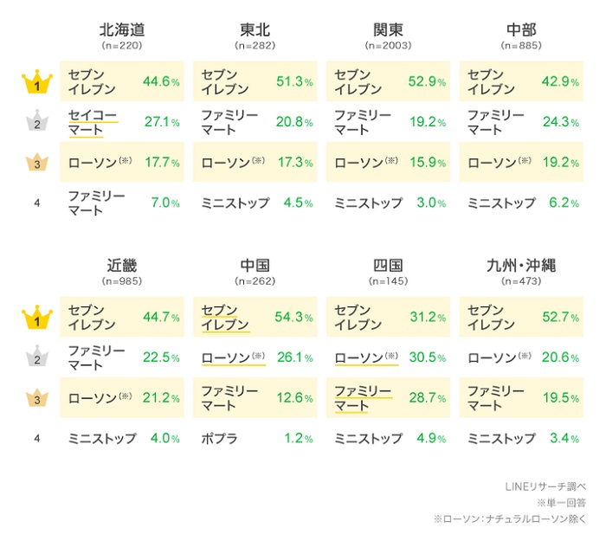
Task: Click the gold crown beside Kinki's セブンイレブン
Action: pyautogui.click(x=37, y=318)
